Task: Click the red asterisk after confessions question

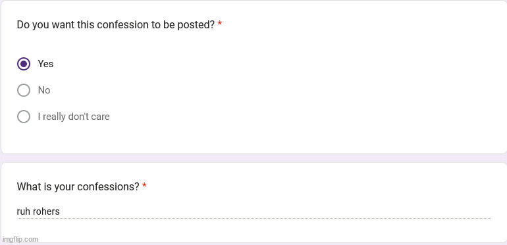Action: pyautogui.click(x=144, y=185)
